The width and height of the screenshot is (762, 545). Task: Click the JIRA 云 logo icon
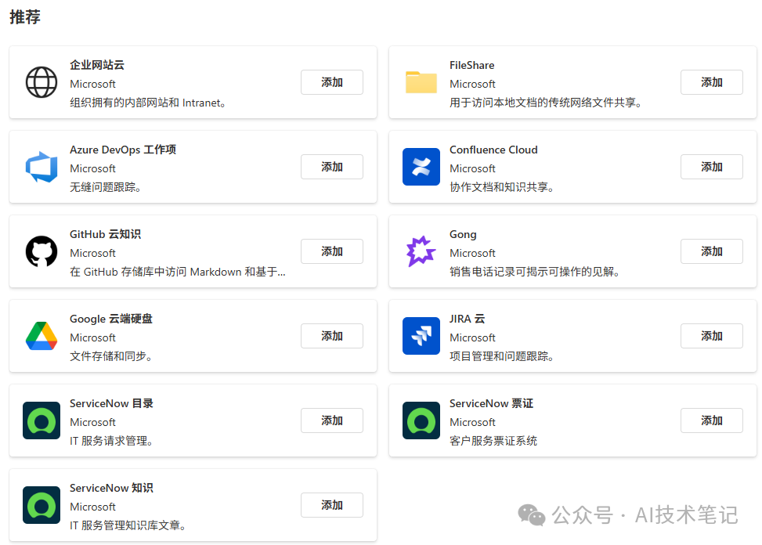coord(421,336)
